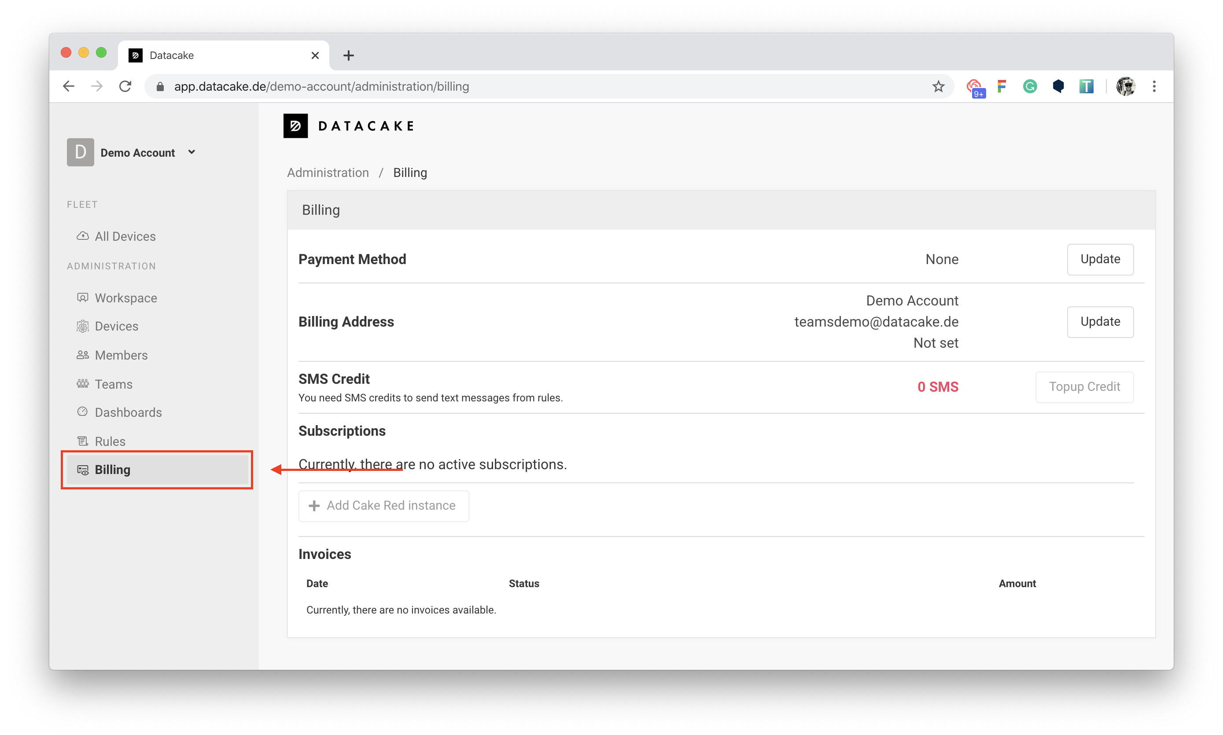1223x735 pixels.
Task: Bookmark page with the star icon
Action: 938,86
